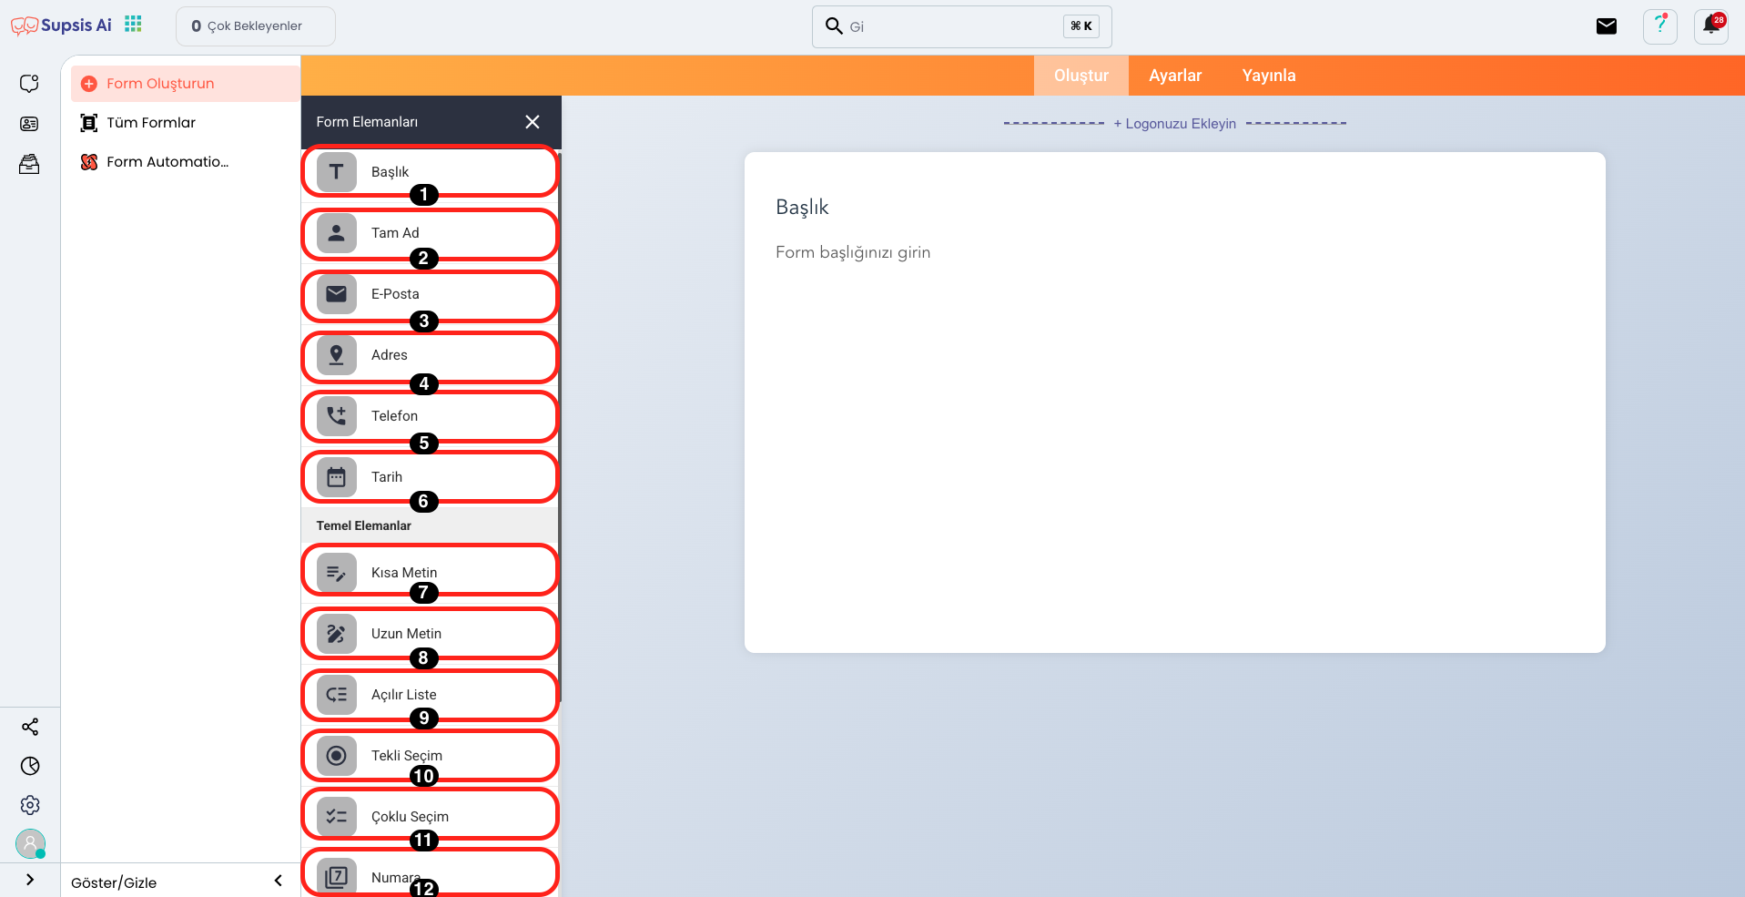Image resolution: width=1745 pixels, height=897 pixels.
Task: Open the help question mark icon
Action: [1660, 26]
